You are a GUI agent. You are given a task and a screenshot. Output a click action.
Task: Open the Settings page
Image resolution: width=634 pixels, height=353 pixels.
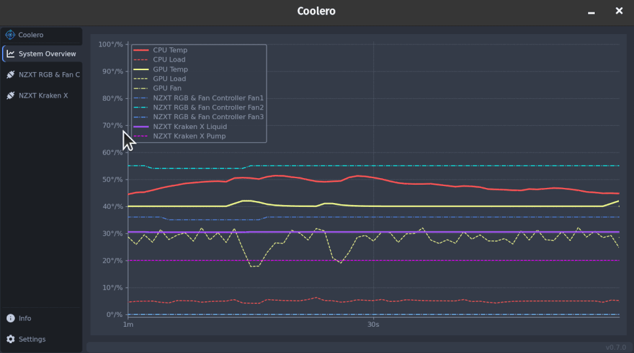(43, 339)
